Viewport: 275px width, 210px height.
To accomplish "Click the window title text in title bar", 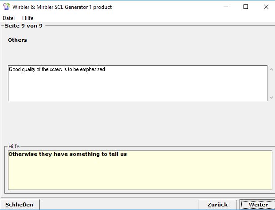I will pyautogui.click(x=62, y=7).
